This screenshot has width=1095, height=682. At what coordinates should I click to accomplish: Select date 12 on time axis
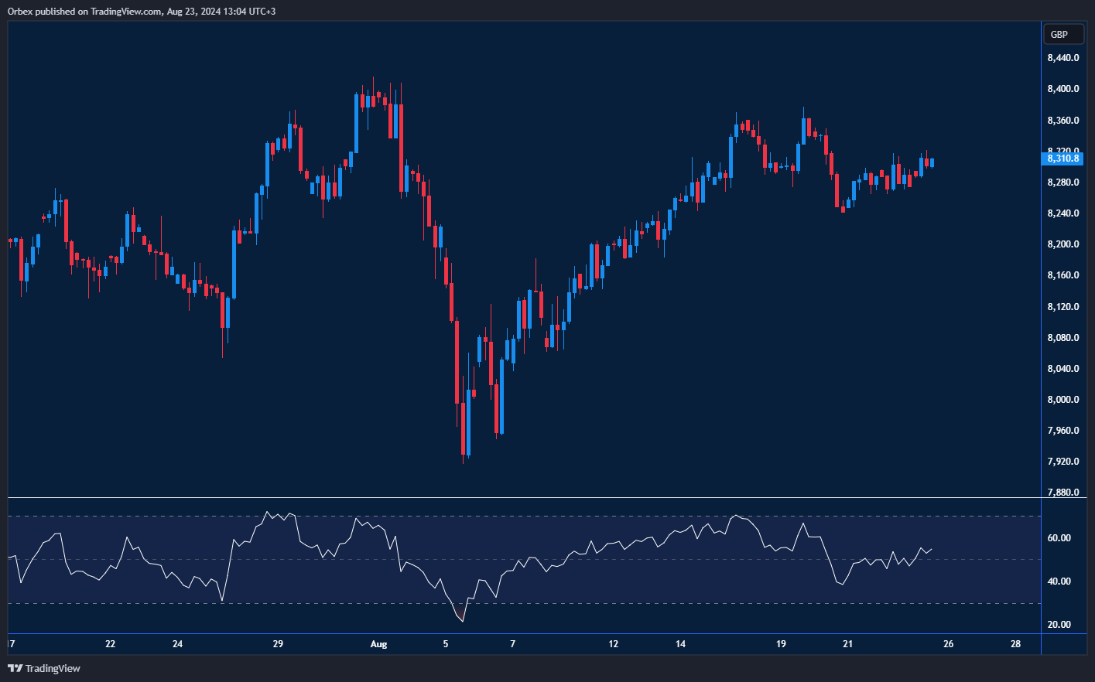614,644
